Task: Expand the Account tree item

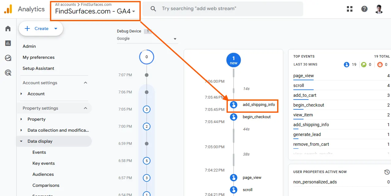Action: point(21,94)
